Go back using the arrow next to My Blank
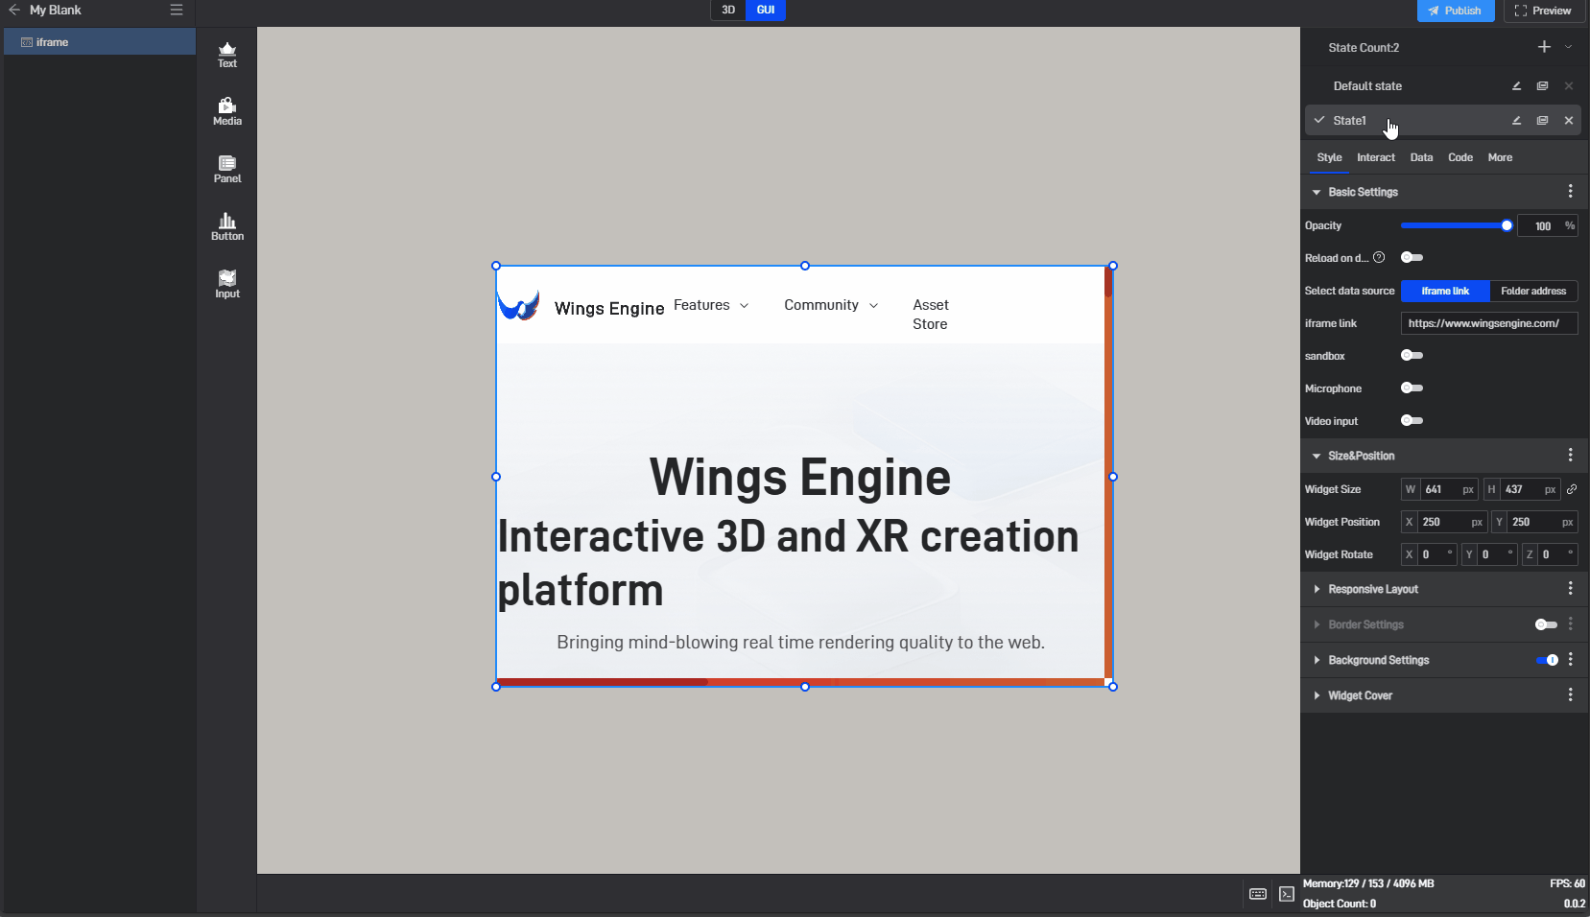The image size is (1590, 917). coord(14,10)
